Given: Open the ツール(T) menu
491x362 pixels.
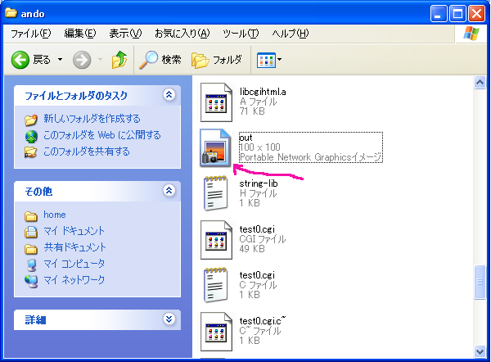Looking at the screenshot, I should pos(241,34).
